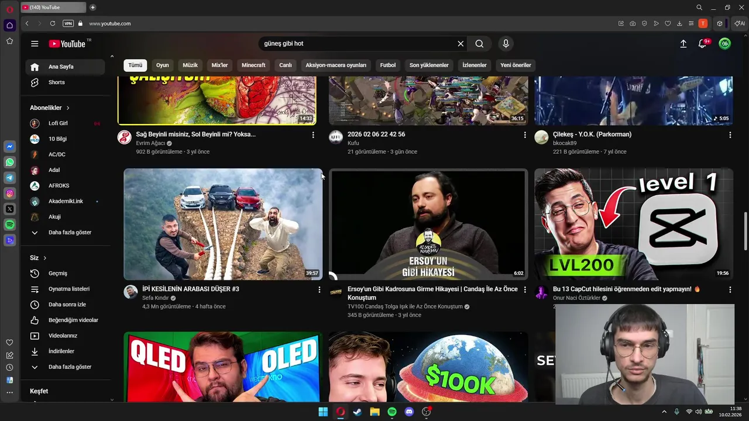The height and width of the screenshot is (421, 749).
Task: Open Instagram in the Opera sidebar
Action: (9, 194)
